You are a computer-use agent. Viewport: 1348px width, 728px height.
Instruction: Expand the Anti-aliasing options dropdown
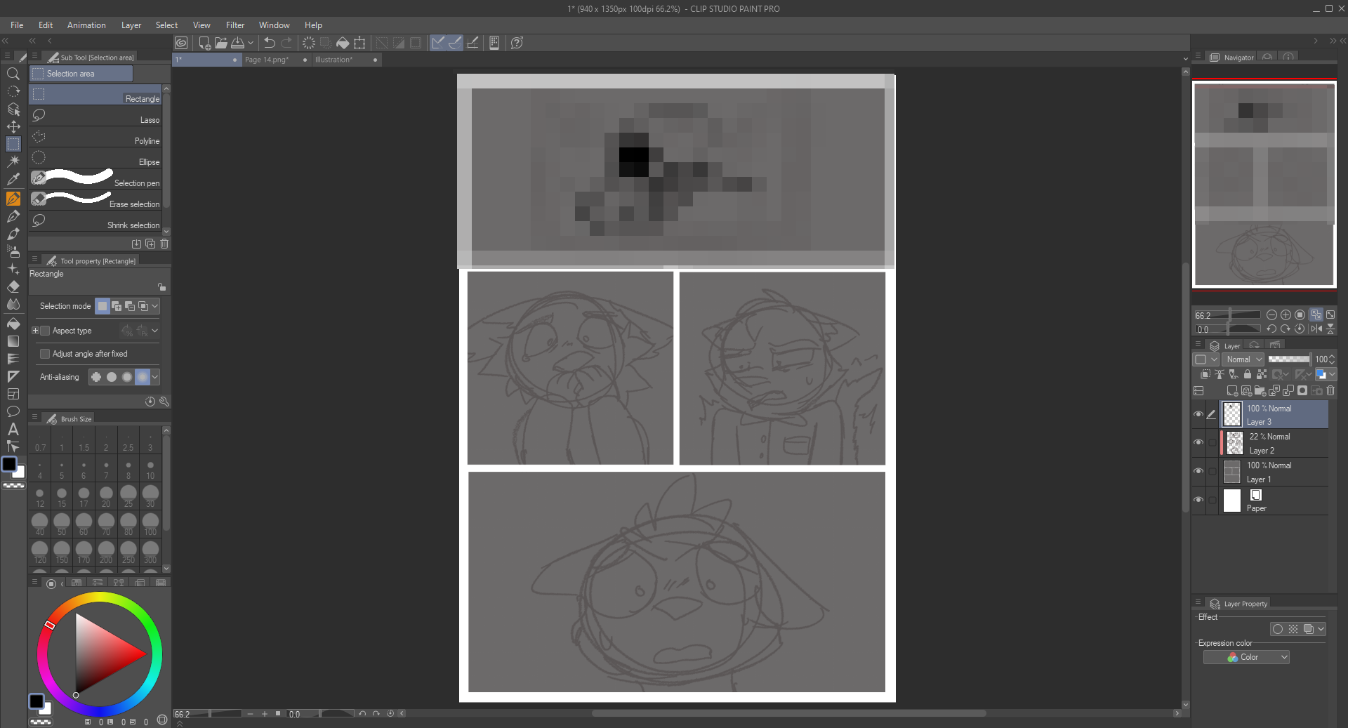point(155,377)
